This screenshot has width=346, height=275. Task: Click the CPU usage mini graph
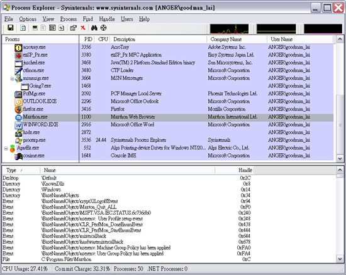coord(229,29)
